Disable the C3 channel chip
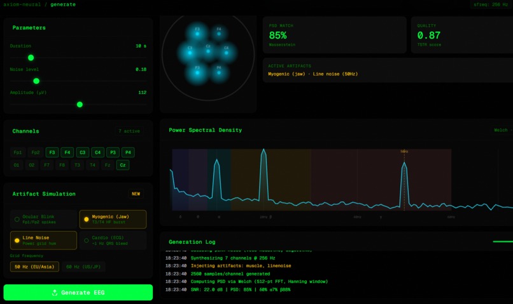Image resolution: width=513 pixels, height=304 pixels. coord(83,152)
